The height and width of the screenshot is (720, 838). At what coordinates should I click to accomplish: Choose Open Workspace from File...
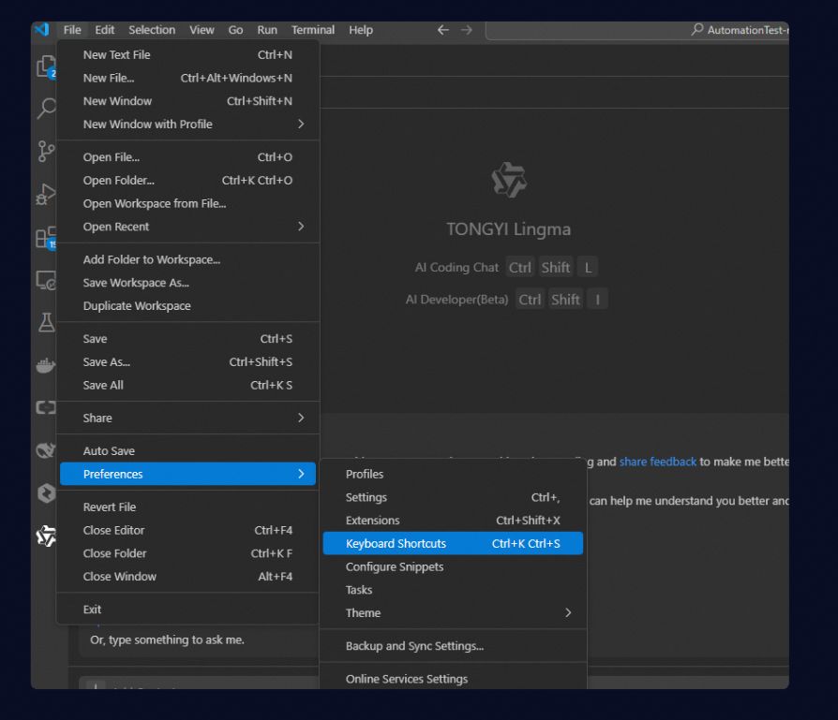click(x=187, y=203)
